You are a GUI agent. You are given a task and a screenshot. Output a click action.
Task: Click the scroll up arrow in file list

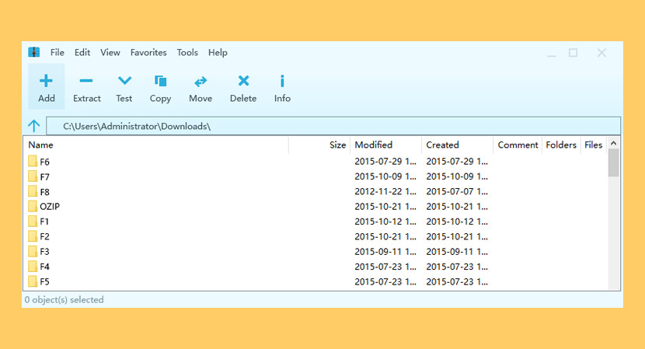coord(613,144)
